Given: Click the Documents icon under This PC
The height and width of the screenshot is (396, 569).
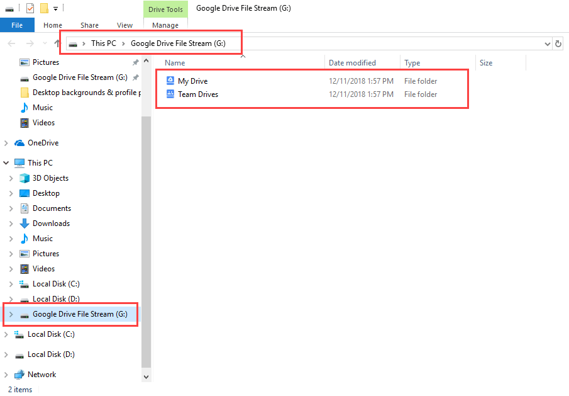Looking at the screenshot, I should [25, 208].
